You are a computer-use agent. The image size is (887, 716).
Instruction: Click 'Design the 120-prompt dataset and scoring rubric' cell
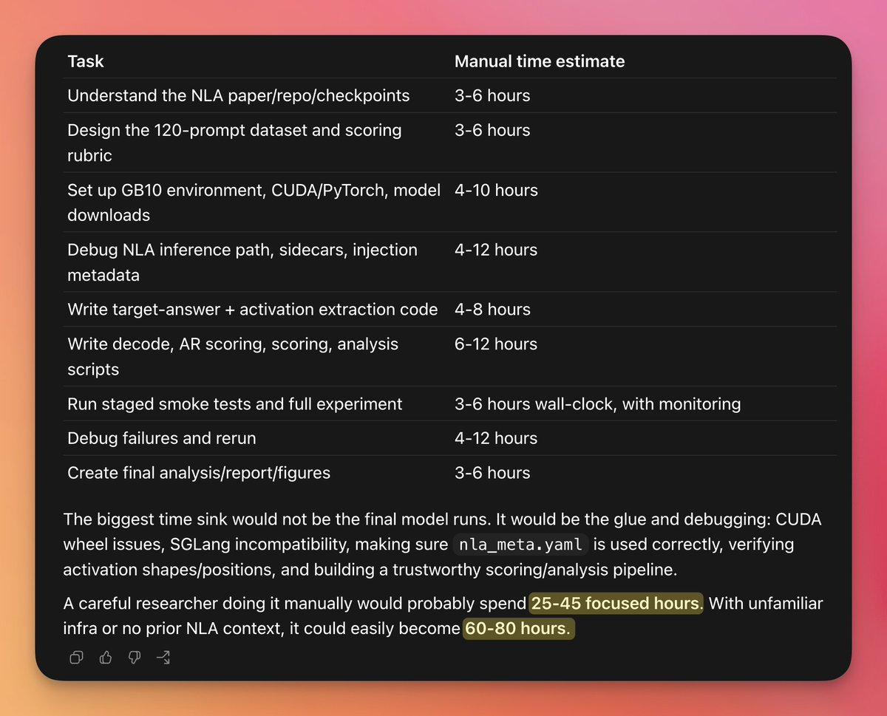234,143
